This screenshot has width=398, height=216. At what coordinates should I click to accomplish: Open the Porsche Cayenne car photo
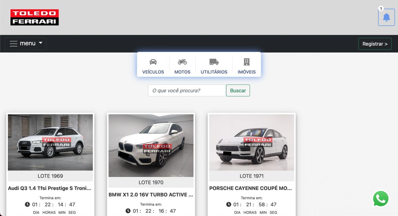click(x=252, y=142)
